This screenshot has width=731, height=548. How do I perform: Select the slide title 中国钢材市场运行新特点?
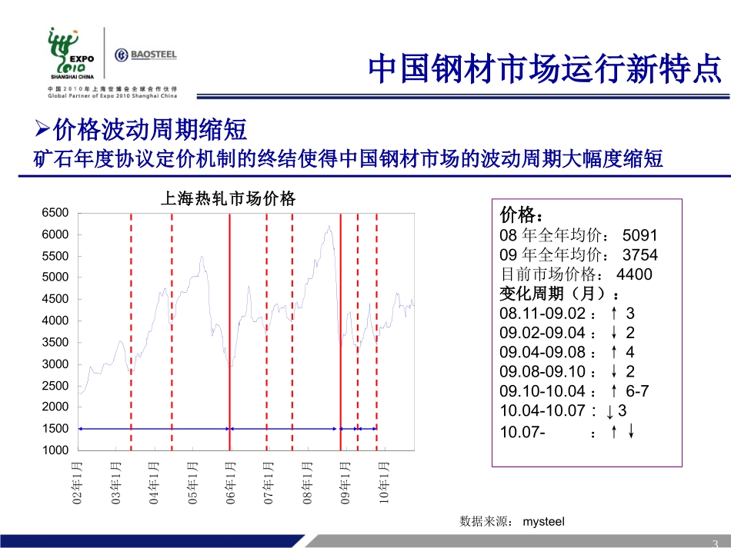[x=545, y=68]
